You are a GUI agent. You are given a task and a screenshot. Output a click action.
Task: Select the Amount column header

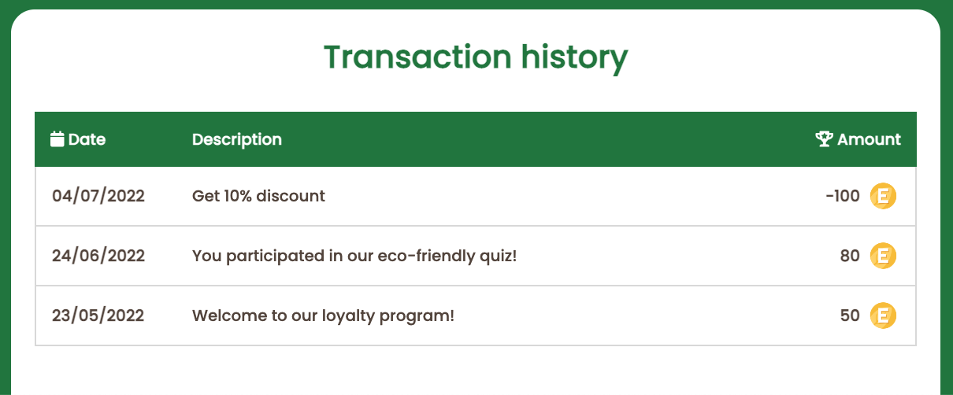858,139
